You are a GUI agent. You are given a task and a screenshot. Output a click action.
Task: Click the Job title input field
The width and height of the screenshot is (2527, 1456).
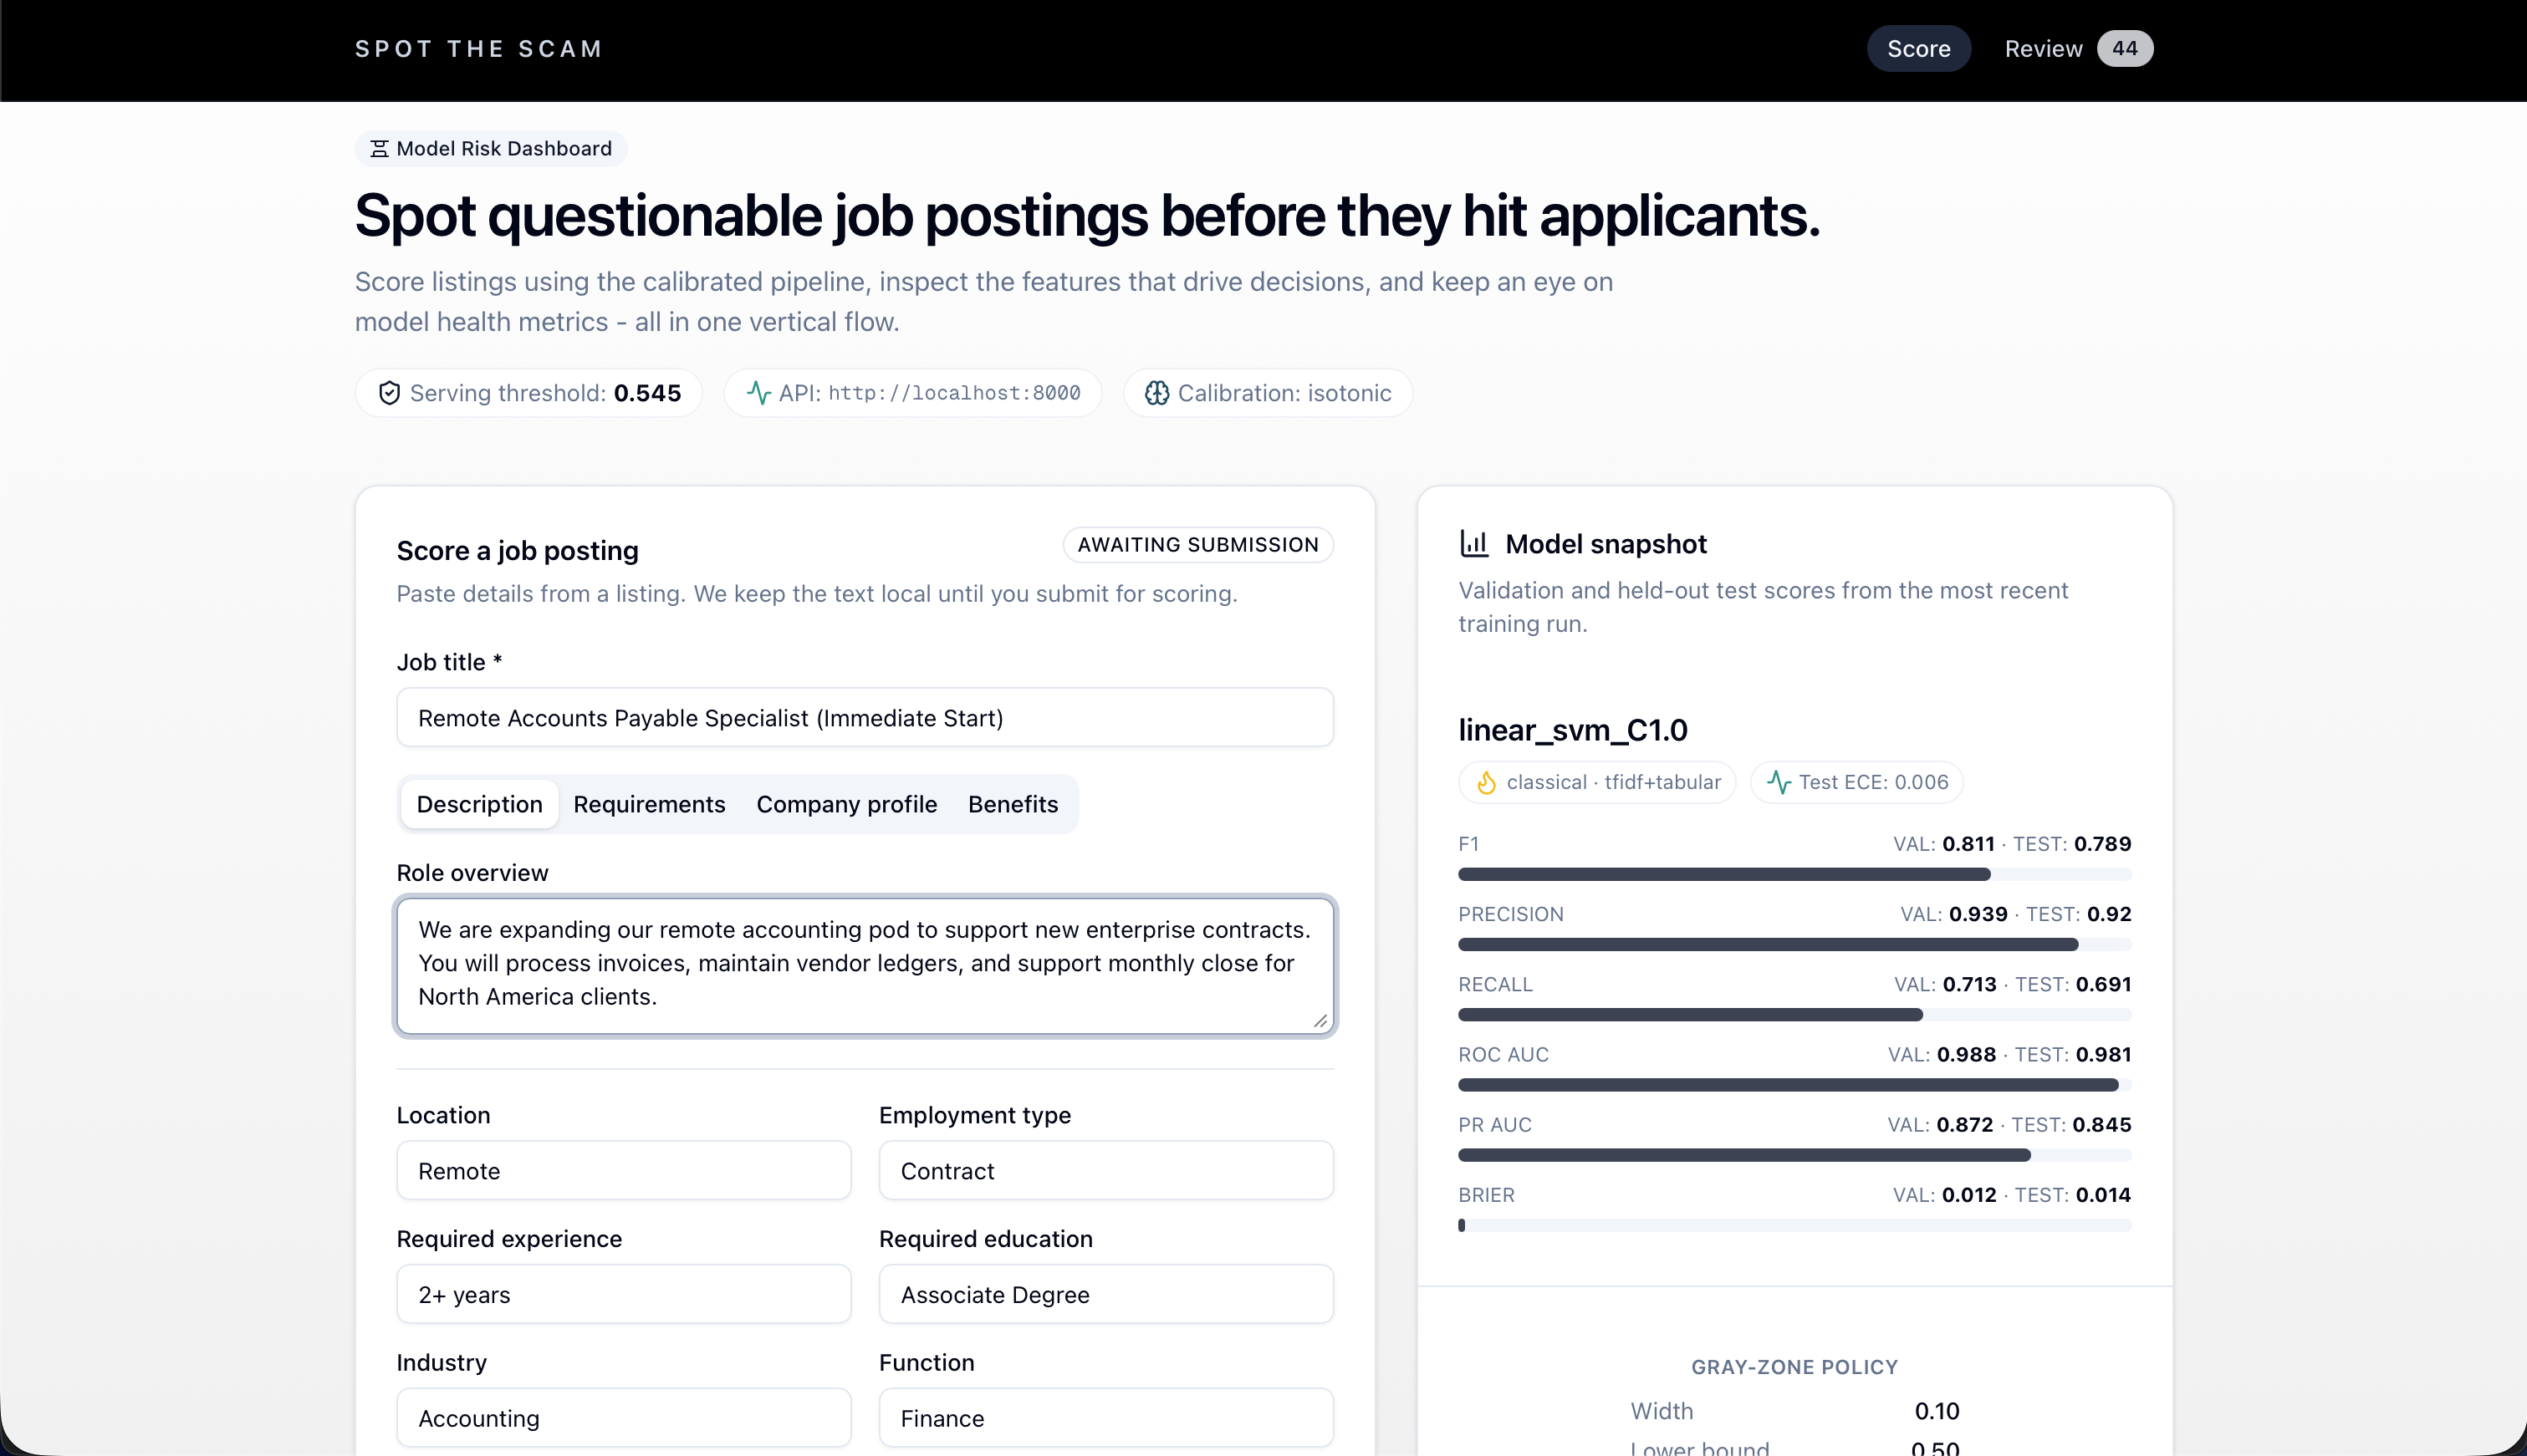(x=865, y=718)
